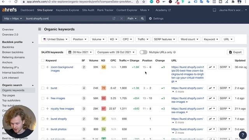The width and height of the screenshot is (249, 140).
Task: Open Rank Tracker
Action: coord(105,10)
